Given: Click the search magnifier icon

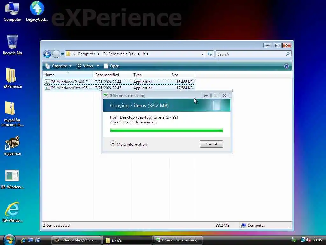Looking at the screenshot, I should pos(288,54).
